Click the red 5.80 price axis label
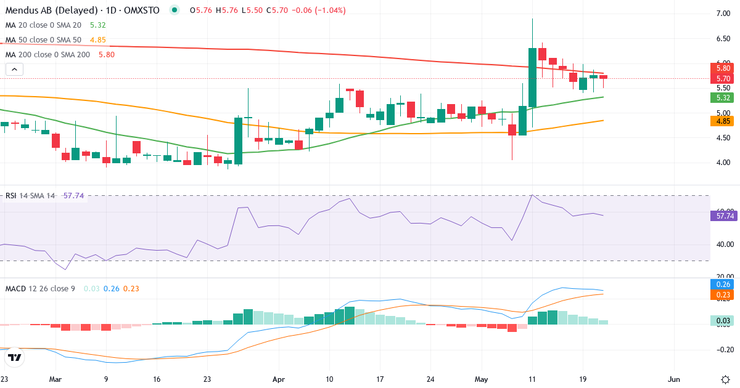This screenshot has height=388, width=740. (723, 68)
